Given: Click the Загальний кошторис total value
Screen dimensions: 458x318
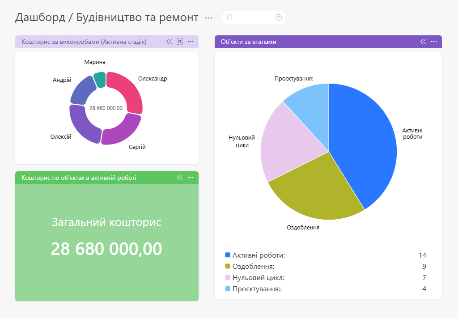Looking at the screenshot, I should [106, 249].
